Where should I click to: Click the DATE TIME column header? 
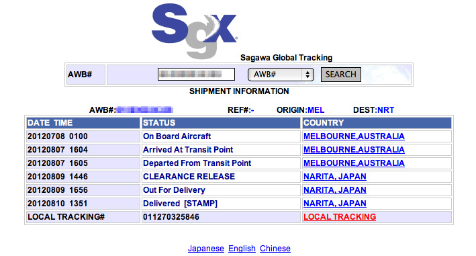coord(83,123)
